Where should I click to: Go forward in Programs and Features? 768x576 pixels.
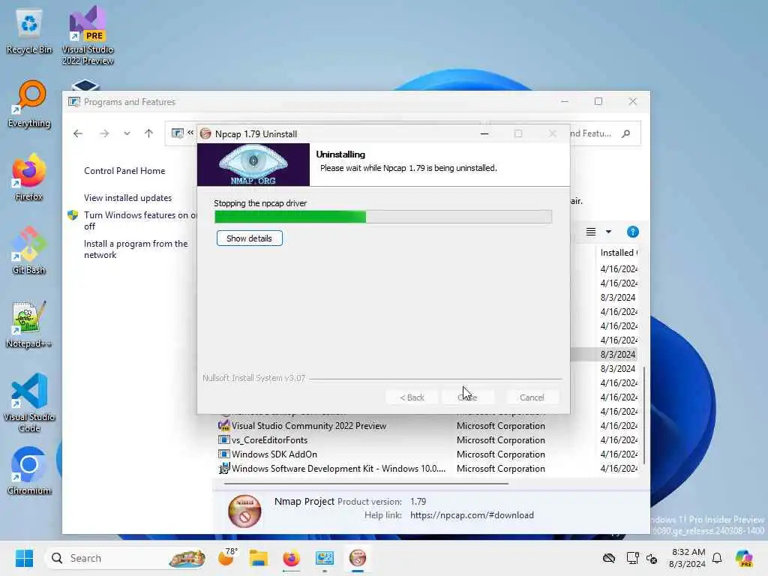103,133
